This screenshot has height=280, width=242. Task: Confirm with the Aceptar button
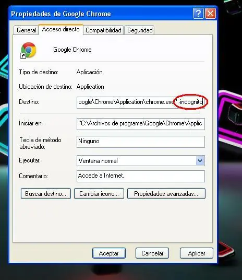[x=109, y=253]
